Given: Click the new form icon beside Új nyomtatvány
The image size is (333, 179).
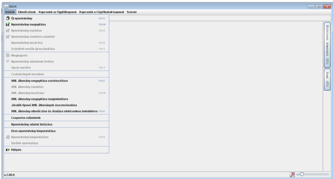Looking at the screenshot, I should point(8,18).
